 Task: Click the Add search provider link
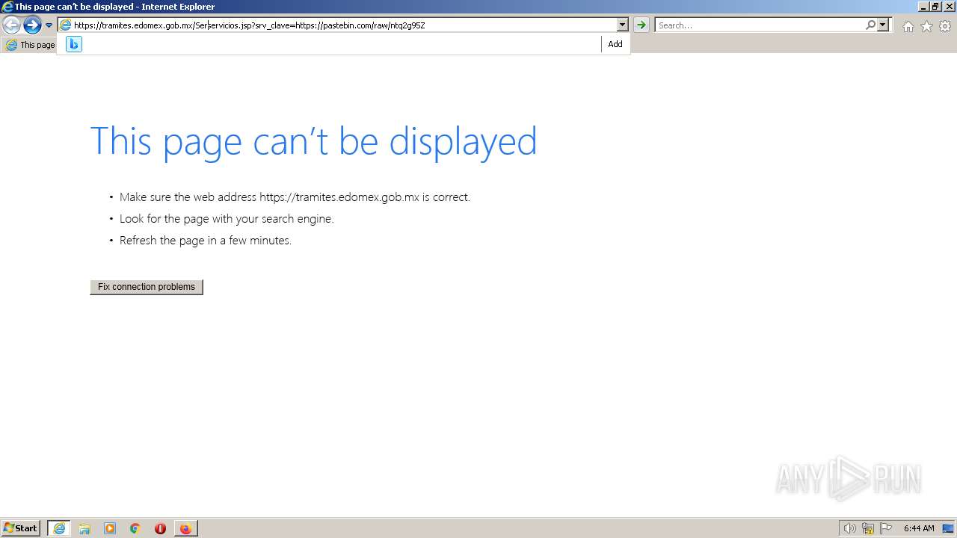(615, 44)
